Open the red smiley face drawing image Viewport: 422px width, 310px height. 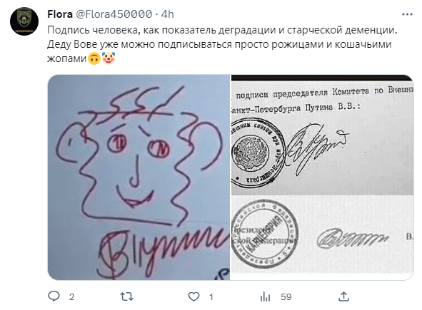139,177
